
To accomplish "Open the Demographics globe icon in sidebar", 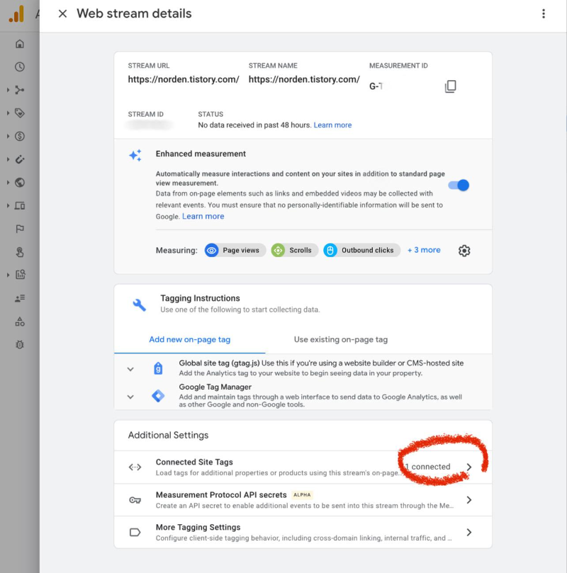I will coord(20,182).
